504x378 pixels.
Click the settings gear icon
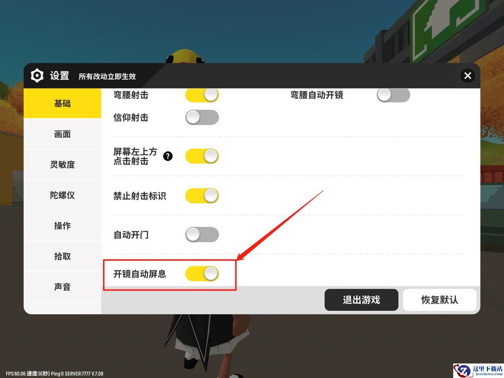coord(37,76)
